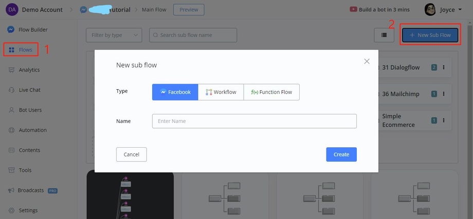Close the New sub flow dialog

(x=367, y=62)
